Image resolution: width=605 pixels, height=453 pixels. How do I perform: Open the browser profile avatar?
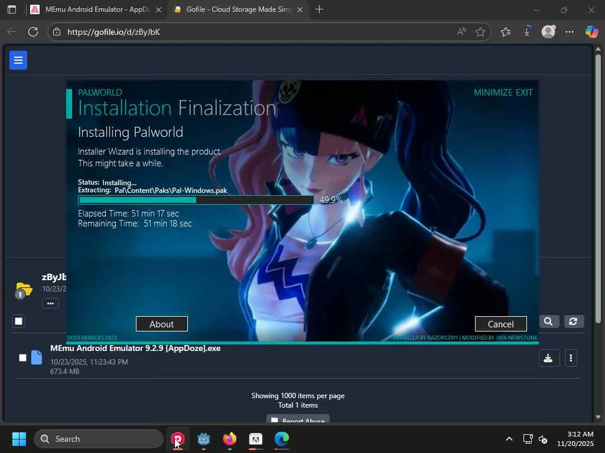tap(548, 32)
